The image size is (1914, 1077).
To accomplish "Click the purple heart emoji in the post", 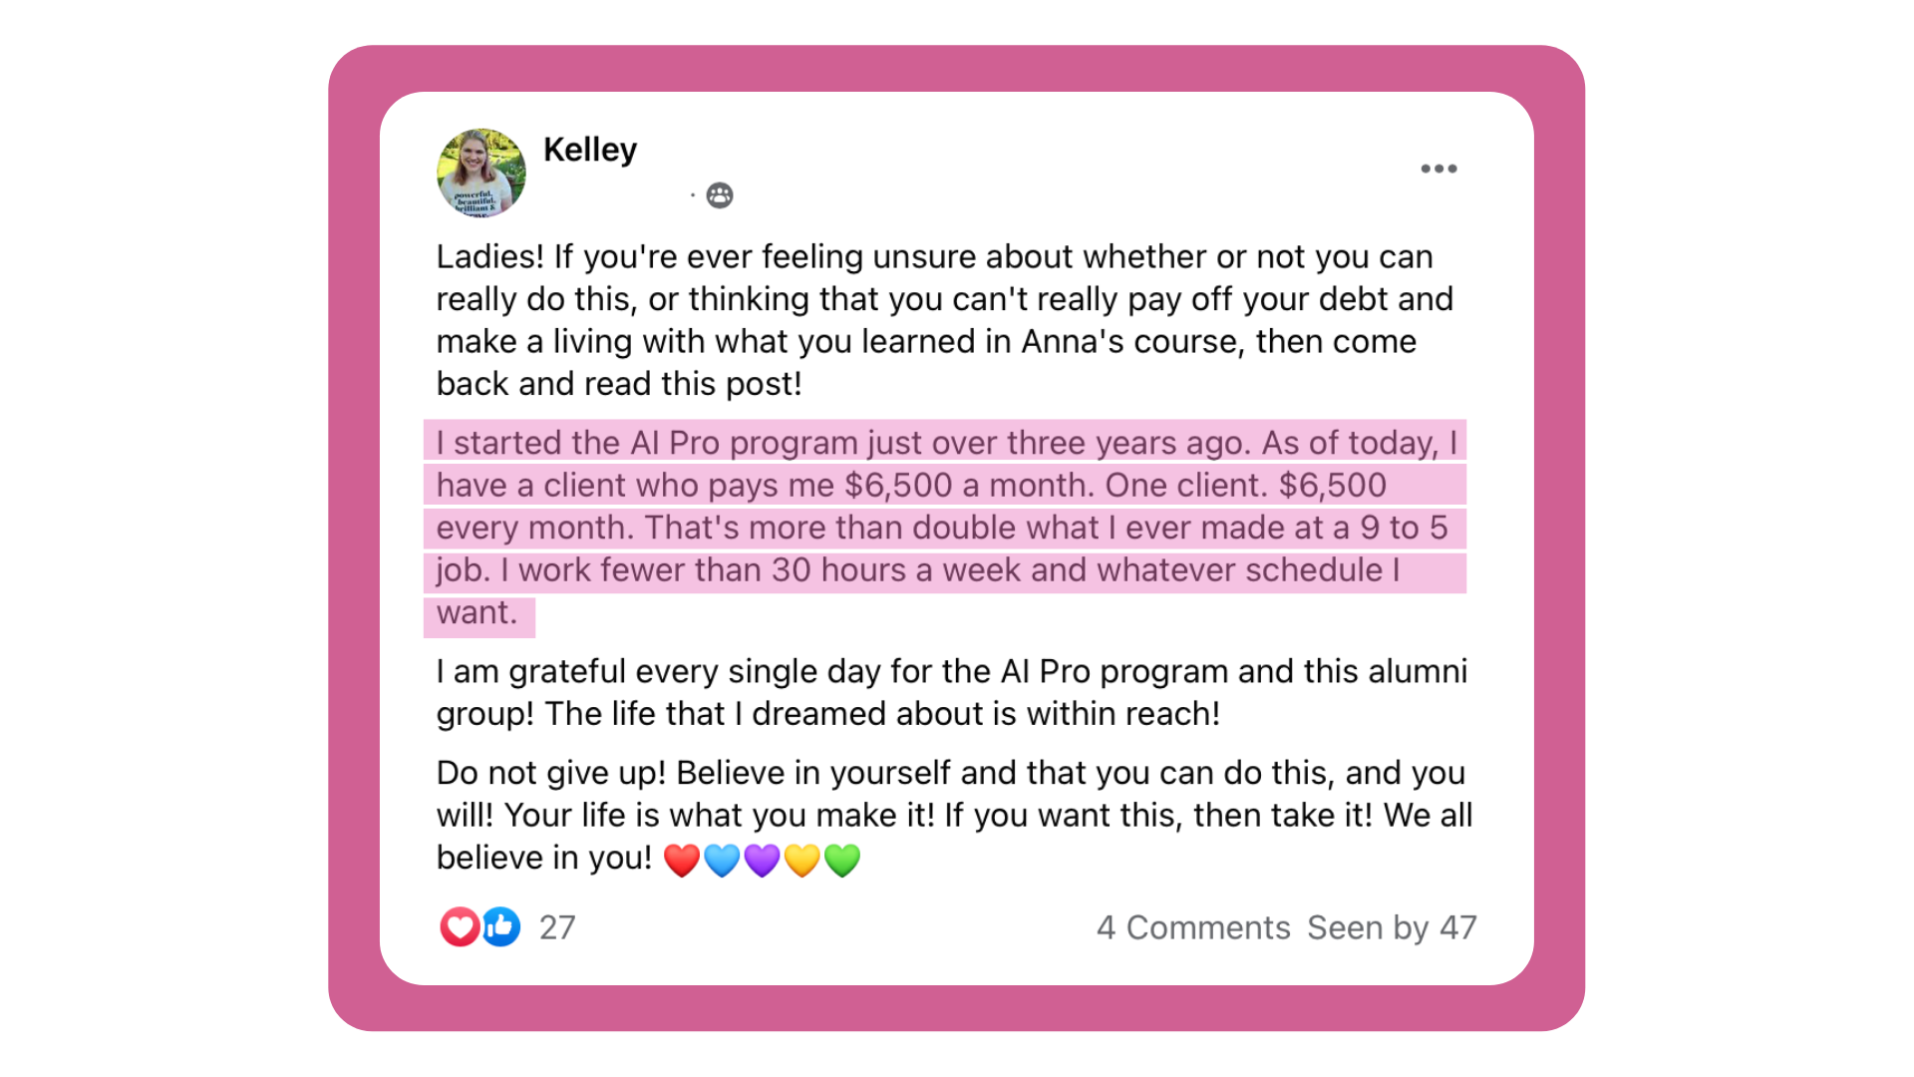I will click(x=762, y=860).
